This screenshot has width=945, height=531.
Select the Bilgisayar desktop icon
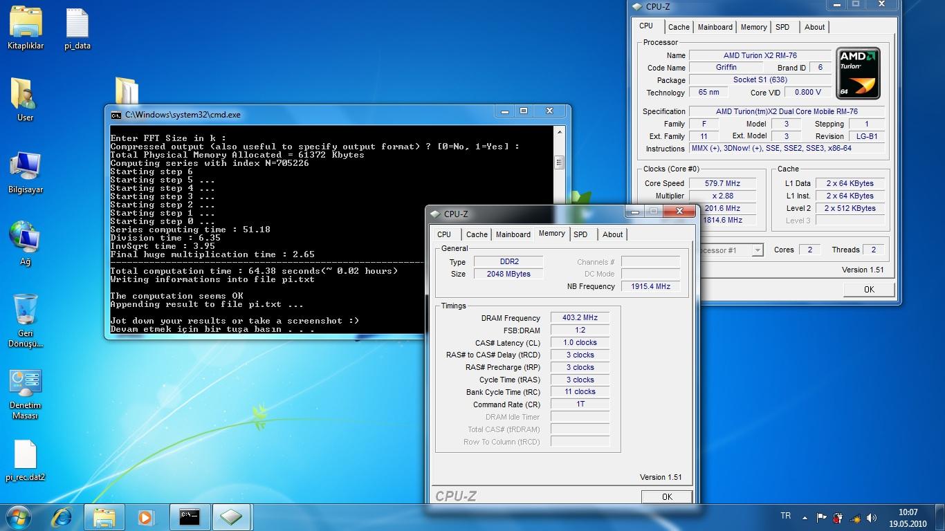[x=26, y=172]
